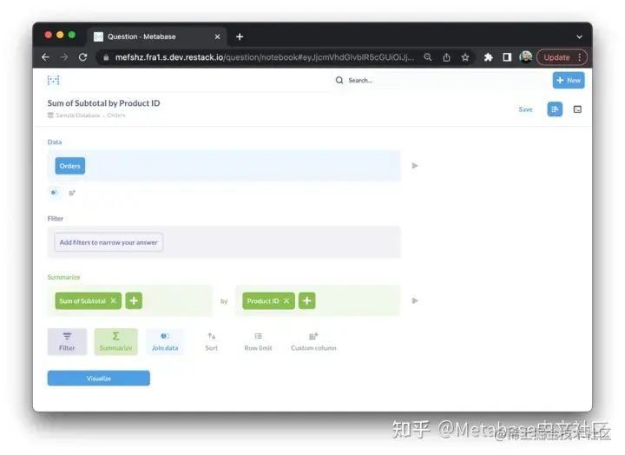Click the question title Sum of Subtotal by Product ID
The height and width of the screenshot is (455, 625).
click(103, 103)
